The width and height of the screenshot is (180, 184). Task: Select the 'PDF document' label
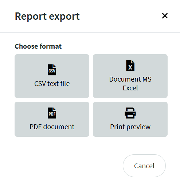click(52, 127)
